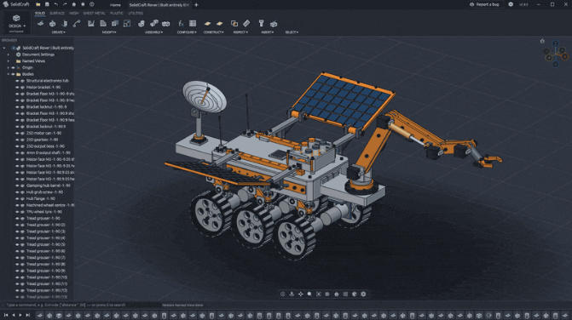Screen dimensions: 572x320
Task: Select the 25D motor can row
Action: (x=38, y=134)
